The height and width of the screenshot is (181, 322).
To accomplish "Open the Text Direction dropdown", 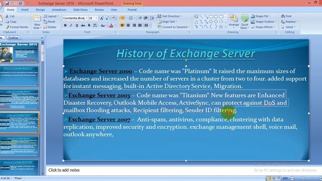I will [170, 16].
